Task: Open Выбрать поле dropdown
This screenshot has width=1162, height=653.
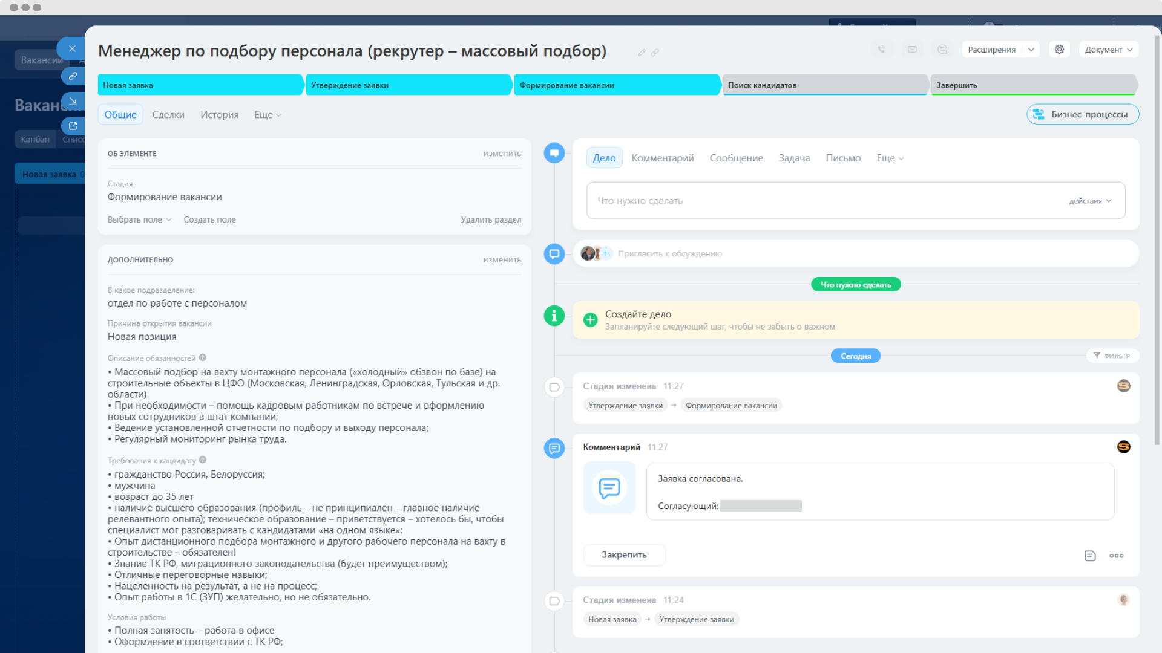Action: click(139, 219)
